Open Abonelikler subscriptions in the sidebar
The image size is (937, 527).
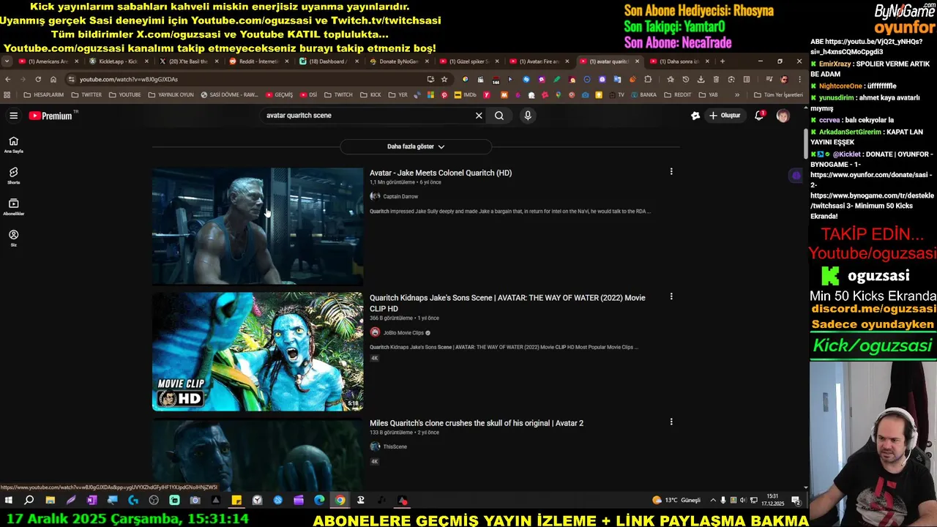(x=13, y=207)
